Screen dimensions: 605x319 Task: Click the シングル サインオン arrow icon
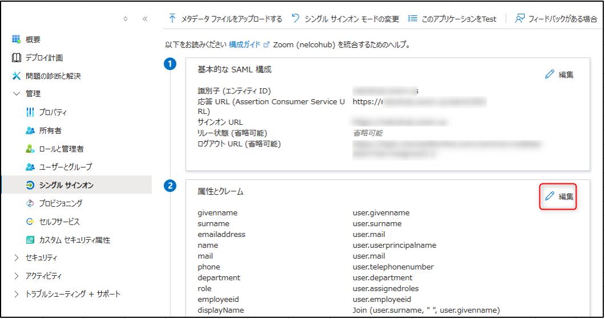click(30, 185)
